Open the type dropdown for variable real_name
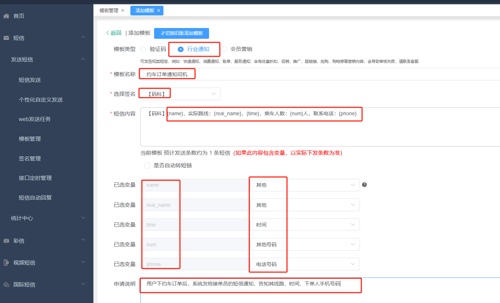 click(x=305, y=205)
